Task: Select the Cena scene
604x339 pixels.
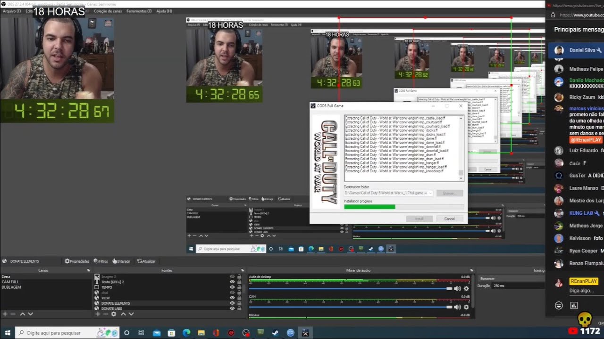Action: tap(46, 277)
